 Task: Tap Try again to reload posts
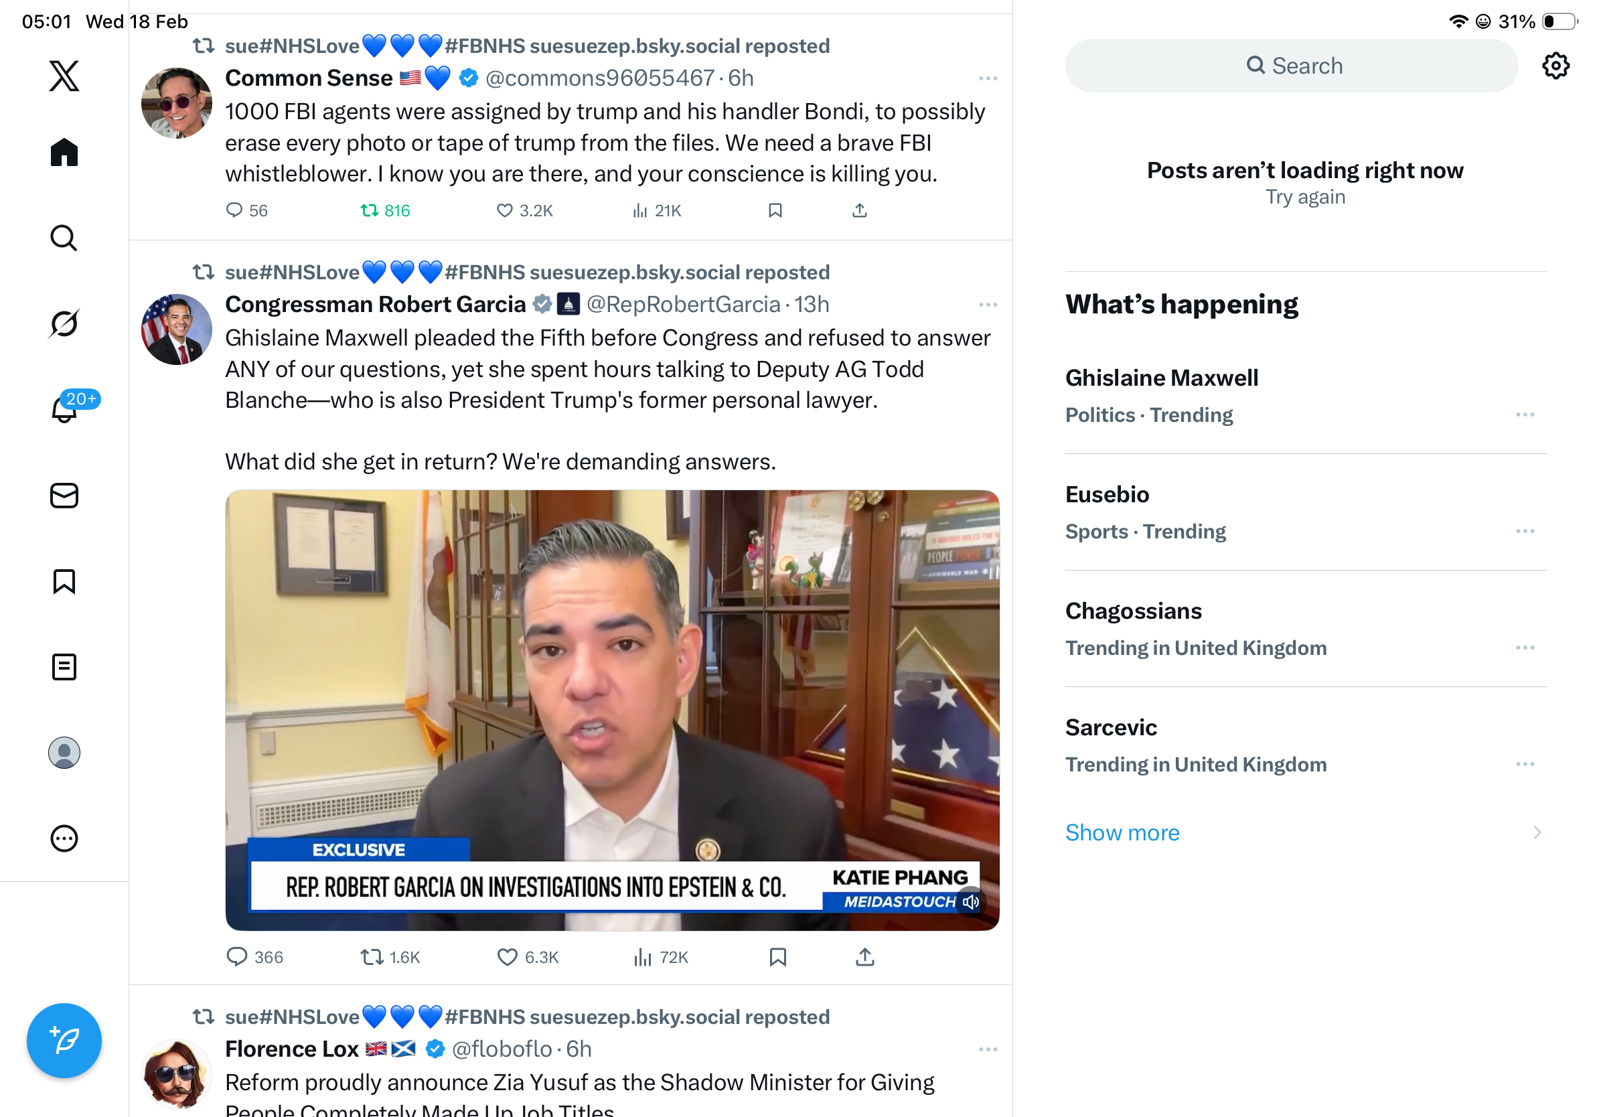[1304, 197]
